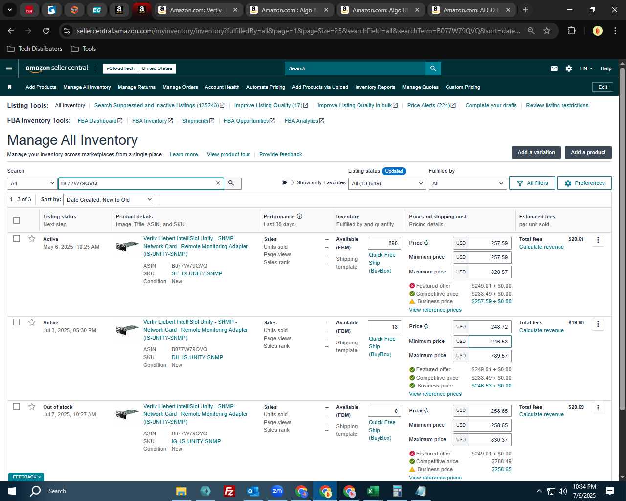Open the Fulfilled by dropdown

tap(467, 183)
